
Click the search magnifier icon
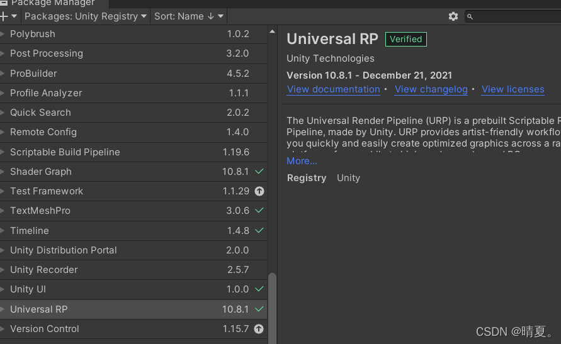pyautogui.click(x=470, y=16)
